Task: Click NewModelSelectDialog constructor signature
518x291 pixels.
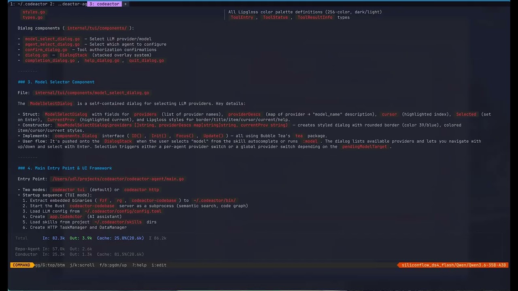Action: click(x=172, y=125)
